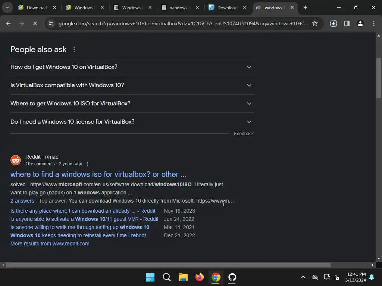Click the vertical scrollbar thumb
This screenshot has height=286, width=382.
(x=379, y=78)
